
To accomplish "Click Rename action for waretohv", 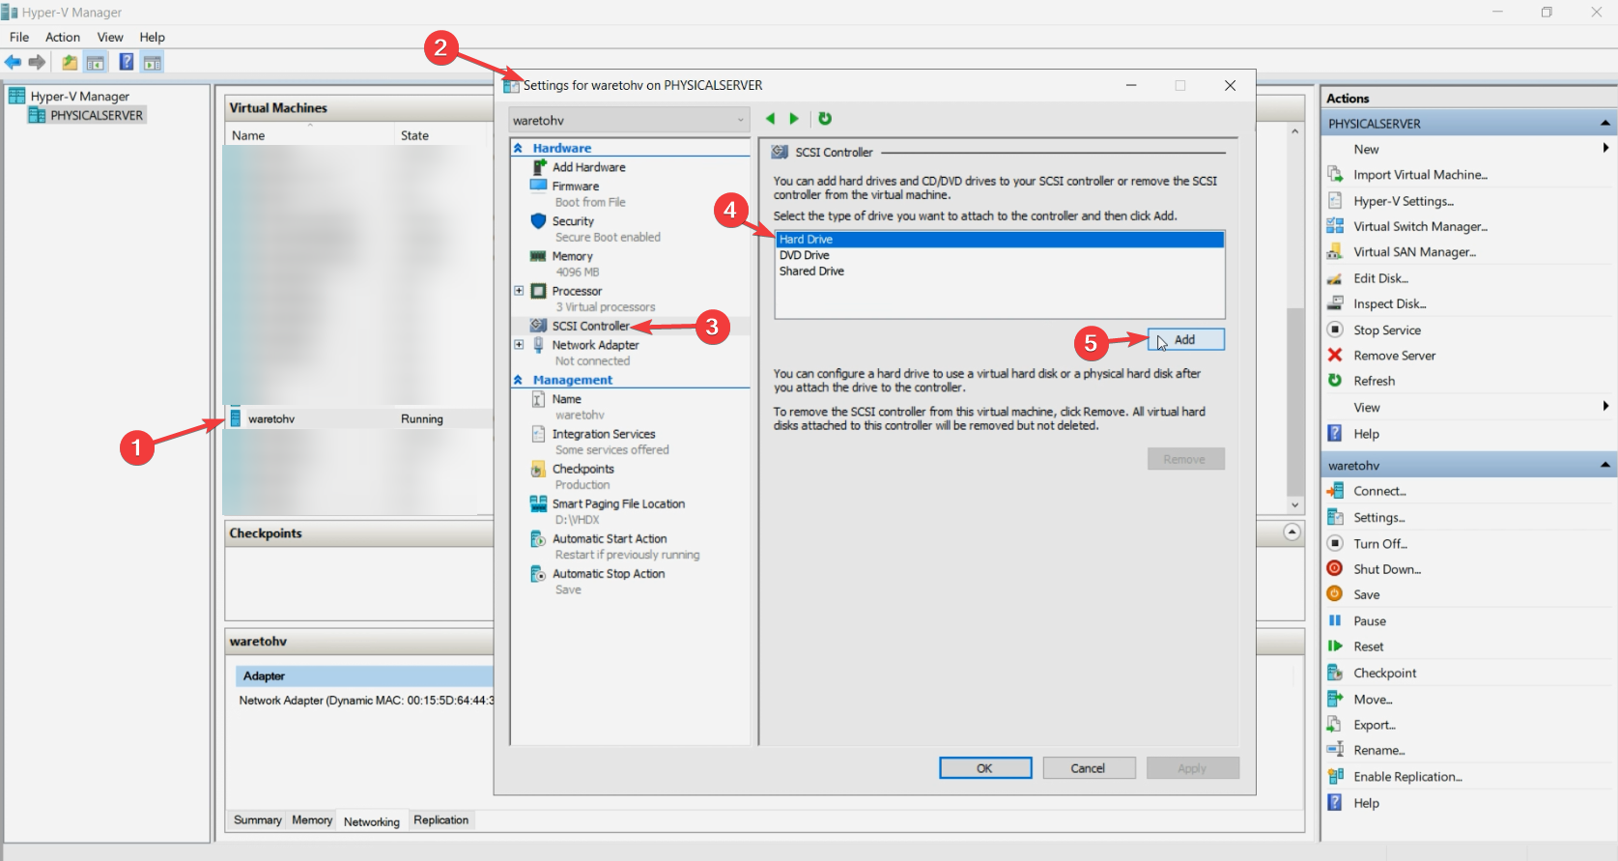I will tap(1378, 750).
